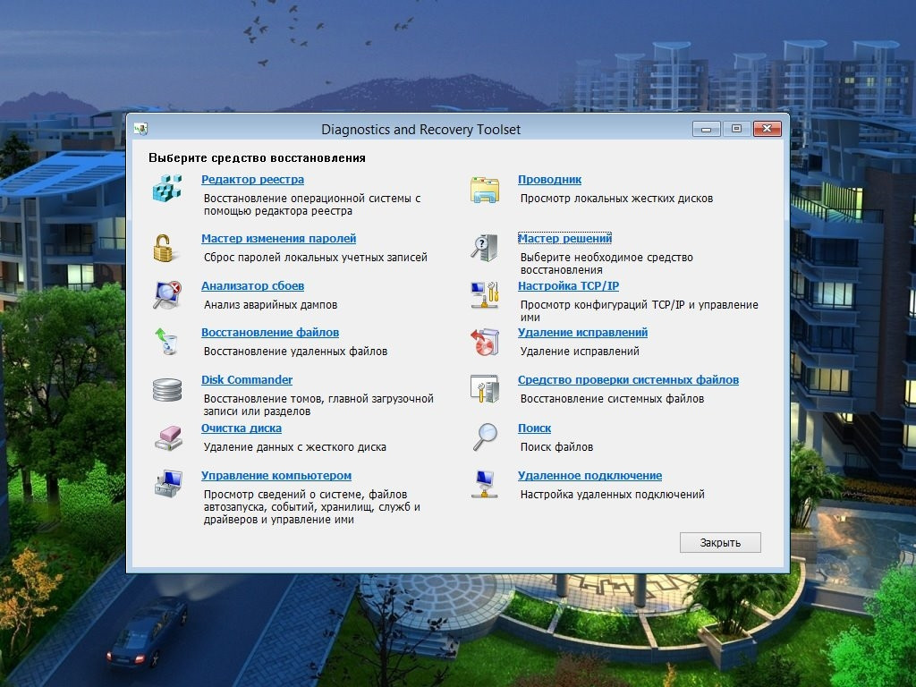Click the recycle bin file restore icon
This screenshot has height=687, width=916.
tap(166, 342)
